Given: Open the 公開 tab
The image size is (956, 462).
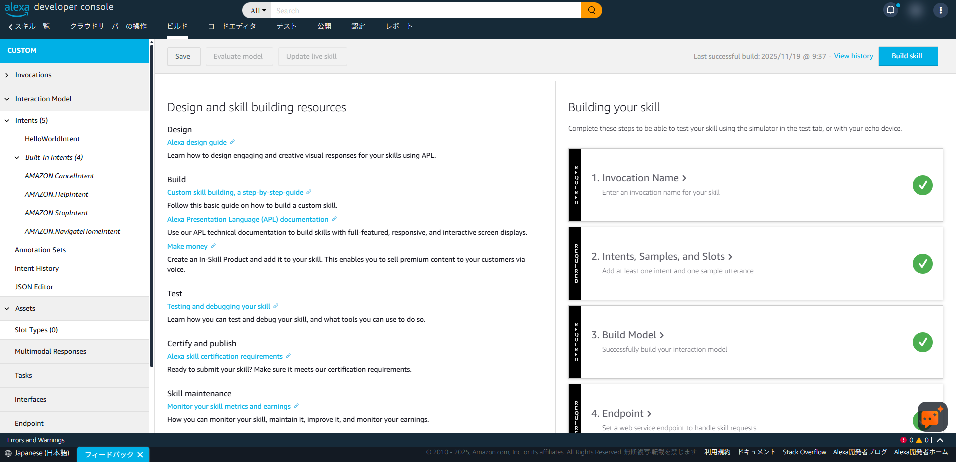Looking at the screenshot, I should (x=324, y=26).
